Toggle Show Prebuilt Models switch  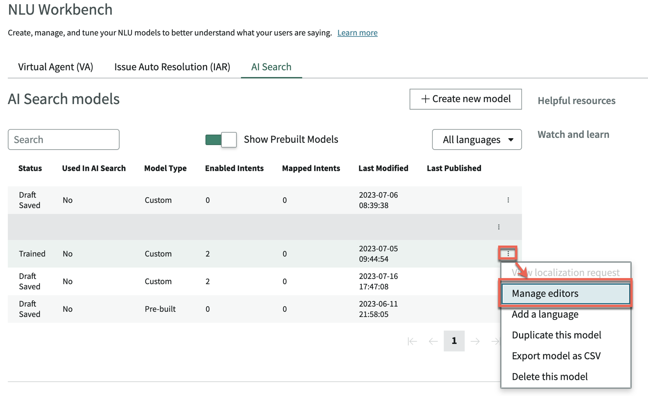[221, 139]
